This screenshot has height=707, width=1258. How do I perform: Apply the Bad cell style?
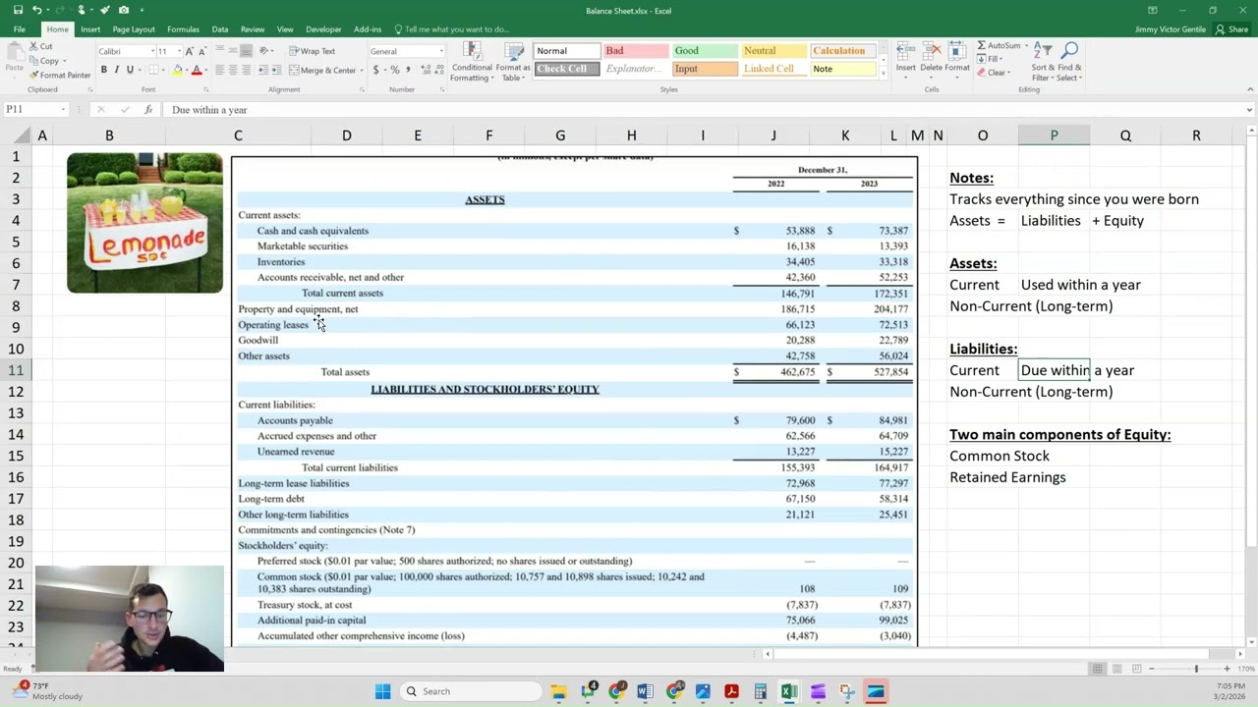[x=636, y=51]
